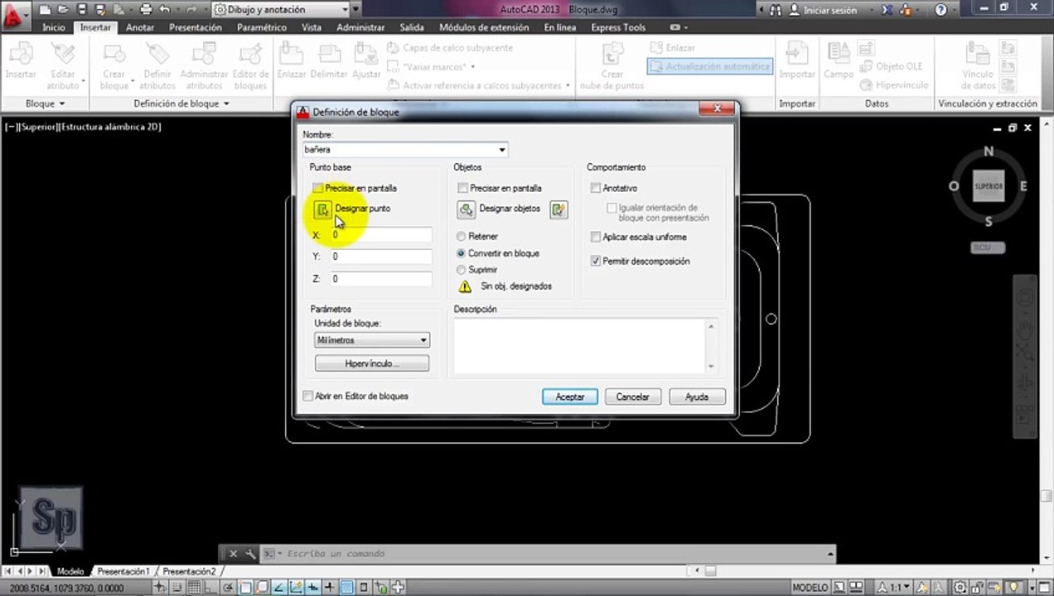Click the Campo ribbon icon
This screenshot has width=1054, height=596.
tap(839, 55)
